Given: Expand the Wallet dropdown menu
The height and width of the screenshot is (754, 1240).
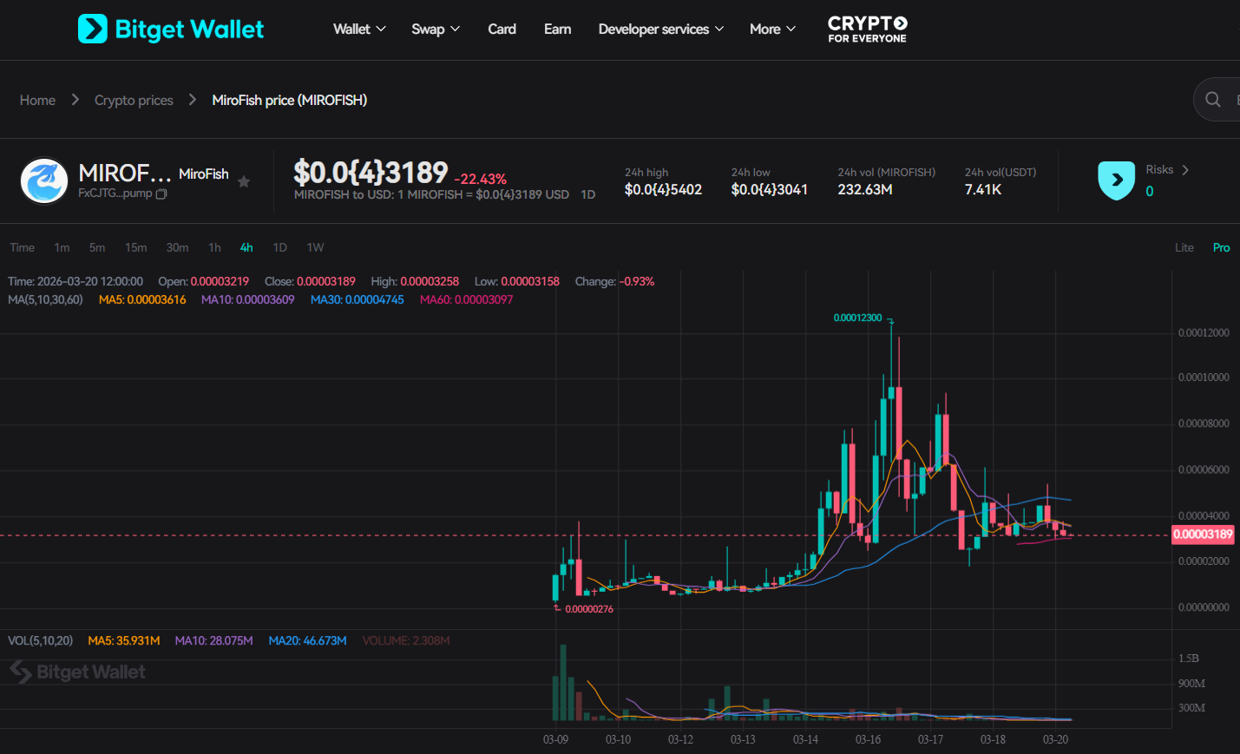Looking at the screenshot, I should click(x=359, y=29).
